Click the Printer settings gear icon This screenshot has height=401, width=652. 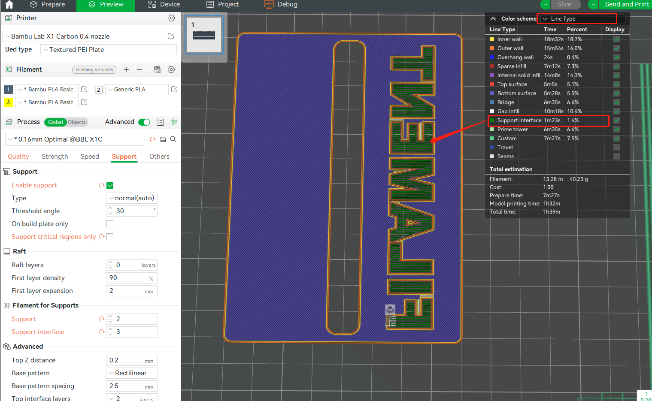tap(171, 18)
